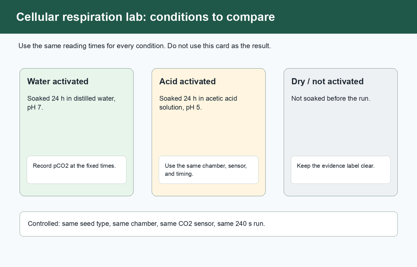
Task: Click the text 'Not soaked before the run.'
Action: click(331, 98)
